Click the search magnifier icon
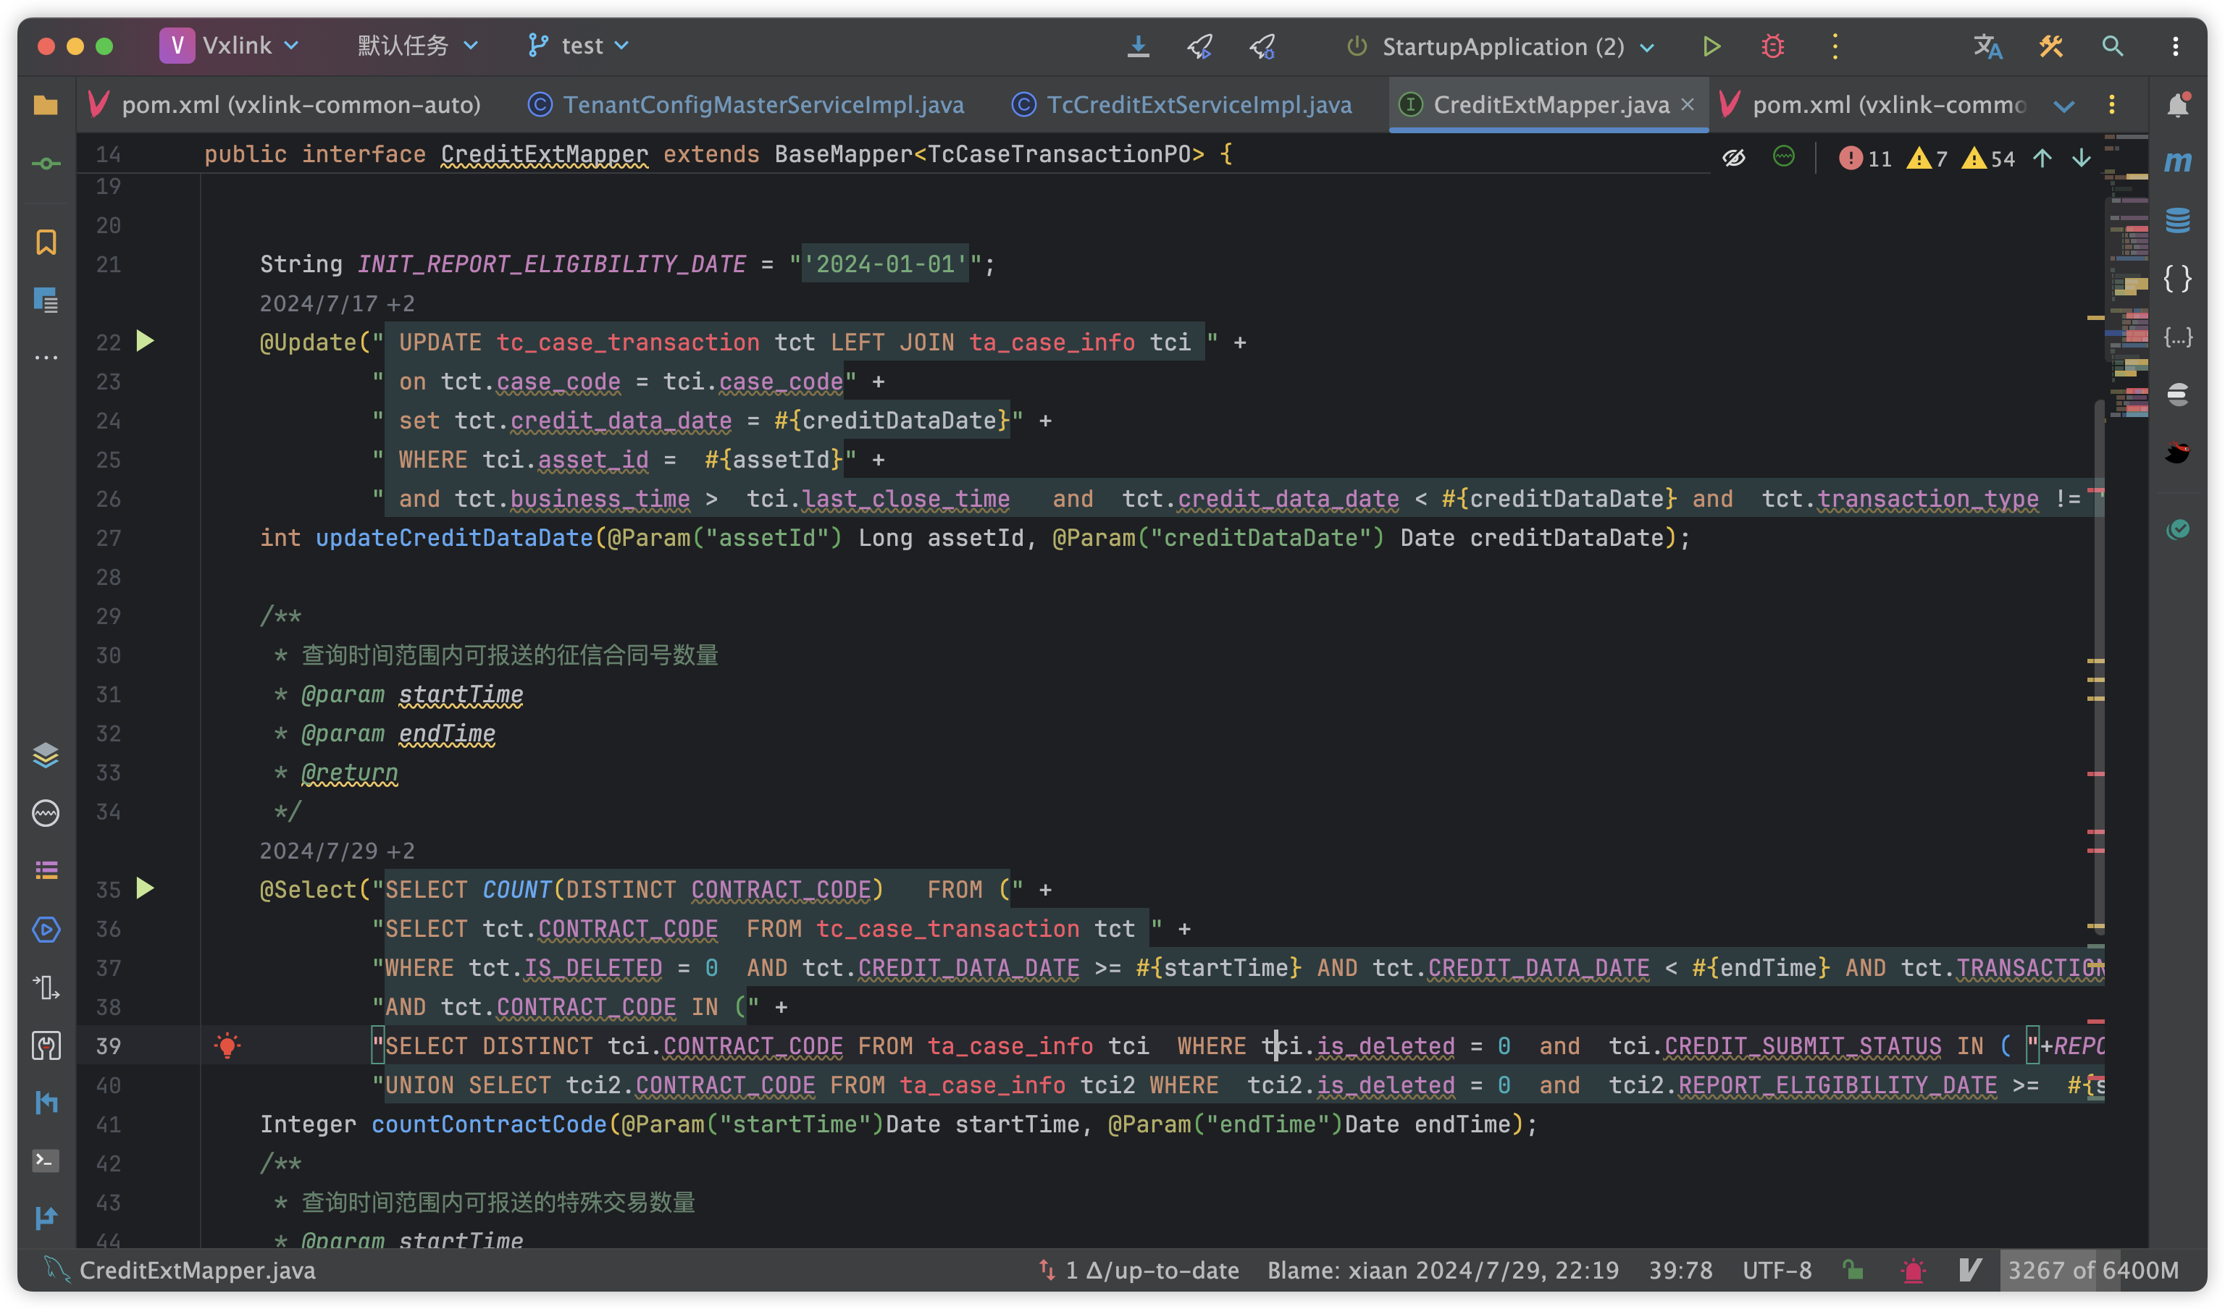This screenshot has height=1309, width=2225. (x=2113, y=46)
